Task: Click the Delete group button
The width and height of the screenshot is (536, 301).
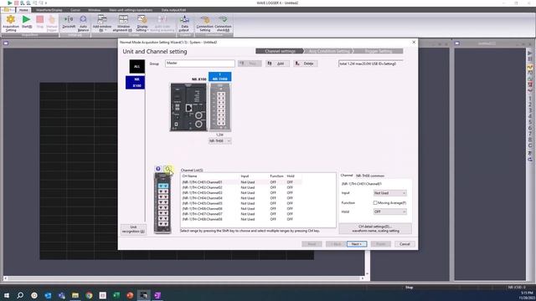Action: click(x=305, y=64)
